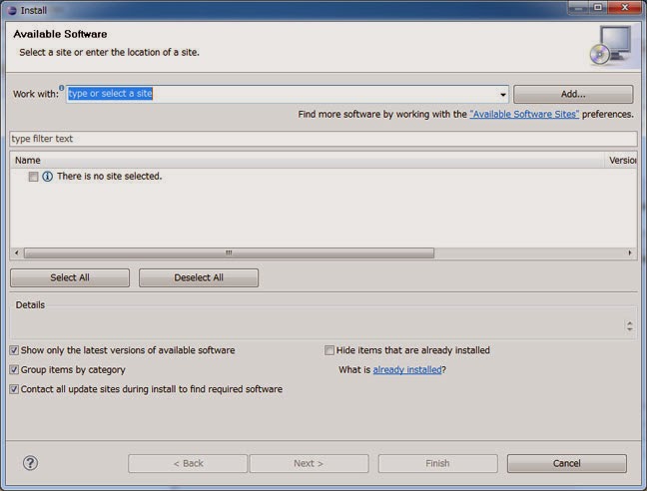The height and width of the screenshot is (491, 647).
Task: Click the Deselect All button
Action: [x=199, y=277]
